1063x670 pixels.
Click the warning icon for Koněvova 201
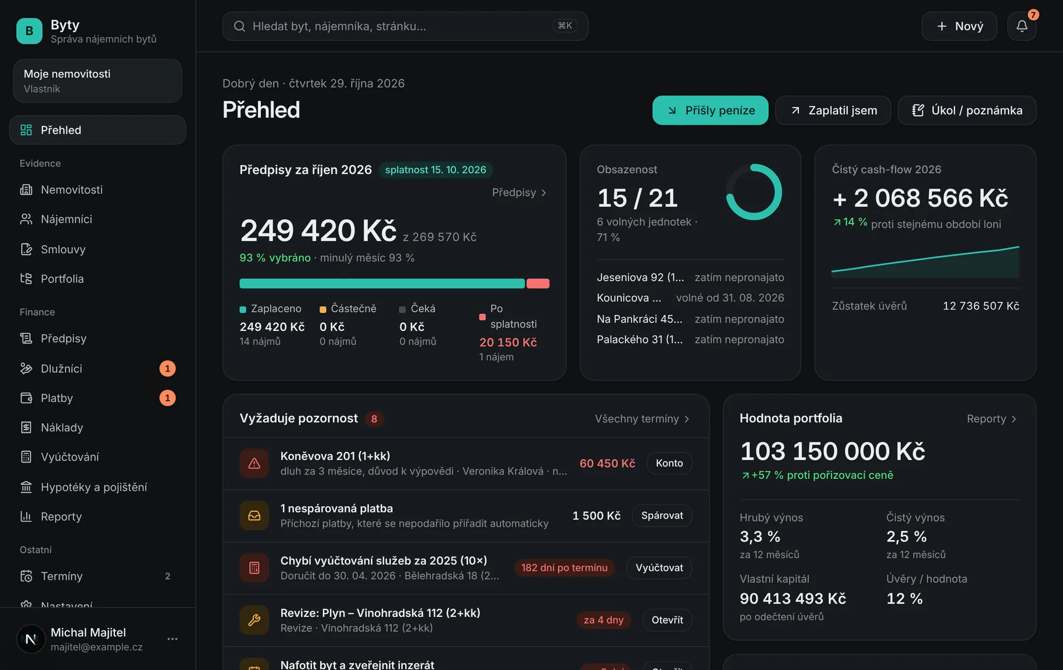tap(254, 463)
